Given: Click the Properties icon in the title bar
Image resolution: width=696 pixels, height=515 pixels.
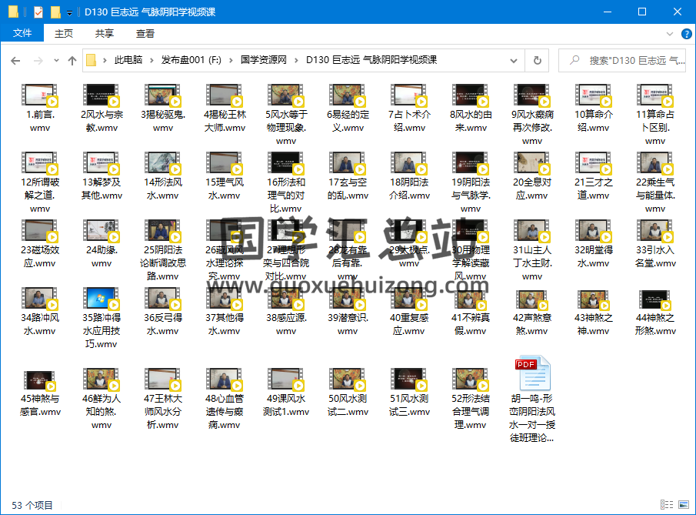Looking at the screenshot, I should pyautogui.click(x=38, y=12).
